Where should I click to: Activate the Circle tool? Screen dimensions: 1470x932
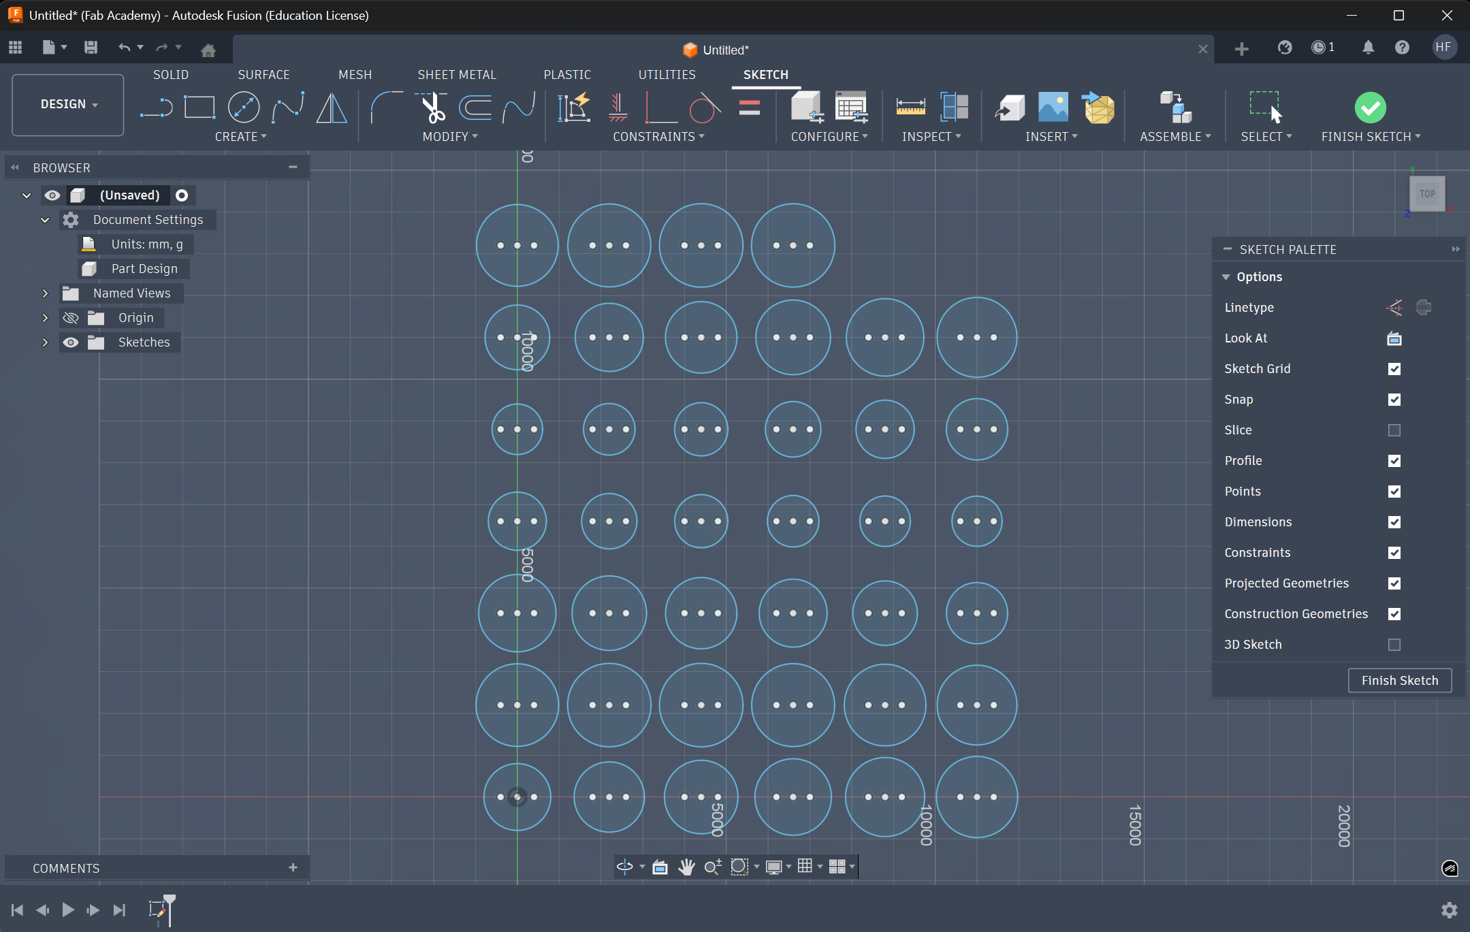244,107
